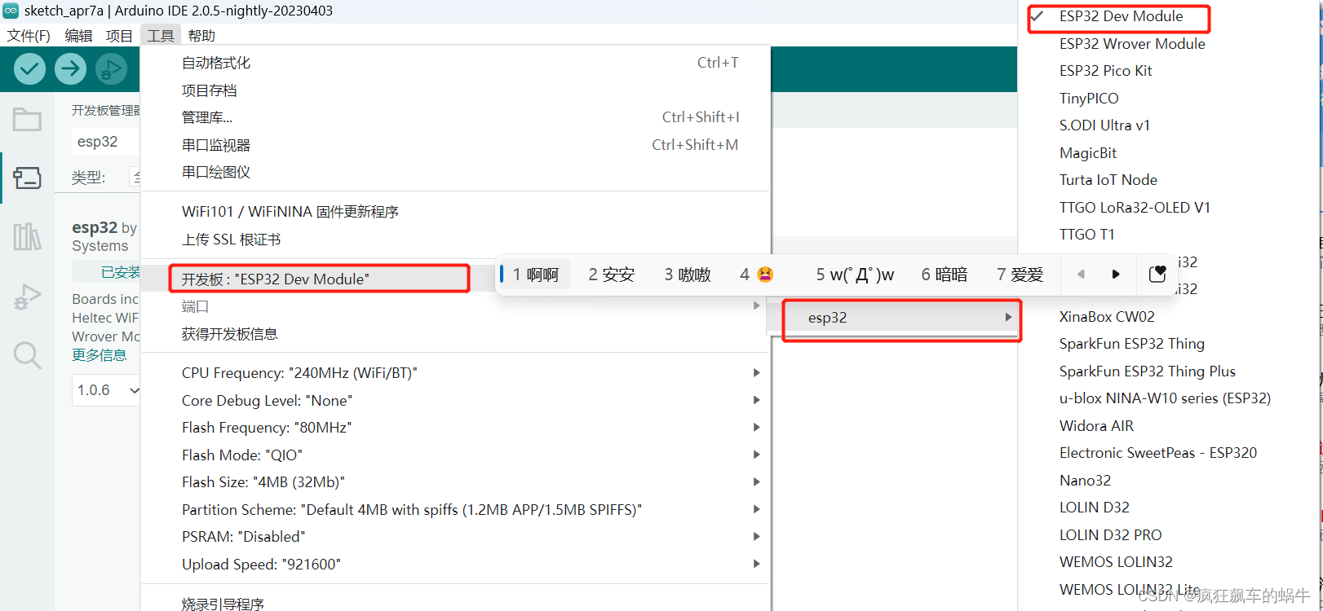Go to previous IME candidate page

(1081, 275)
